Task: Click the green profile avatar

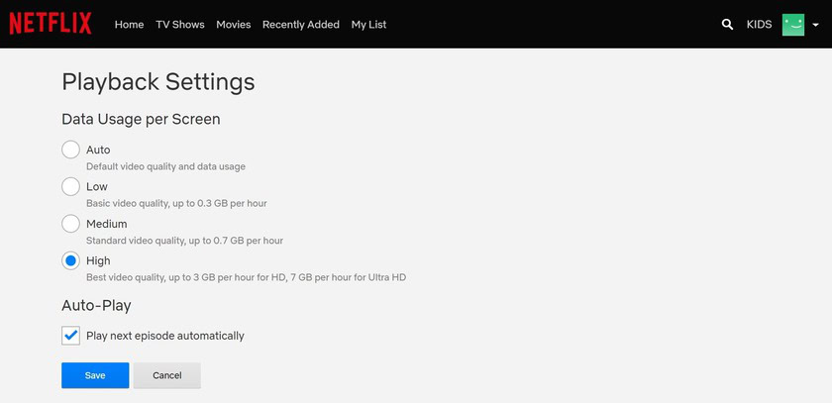Action: (x=792, y=24)
